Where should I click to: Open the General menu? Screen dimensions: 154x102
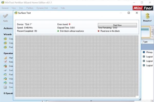pos(5,8)
